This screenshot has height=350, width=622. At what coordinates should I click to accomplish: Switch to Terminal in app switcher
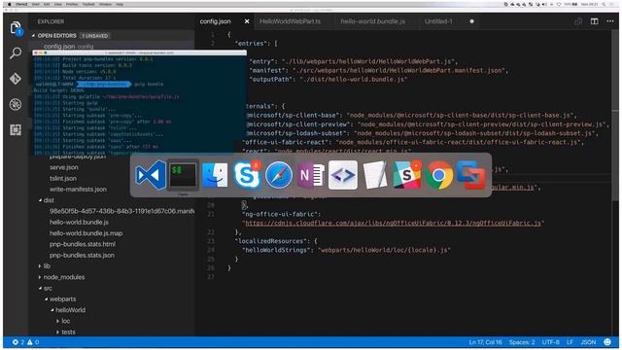point(183,175)
